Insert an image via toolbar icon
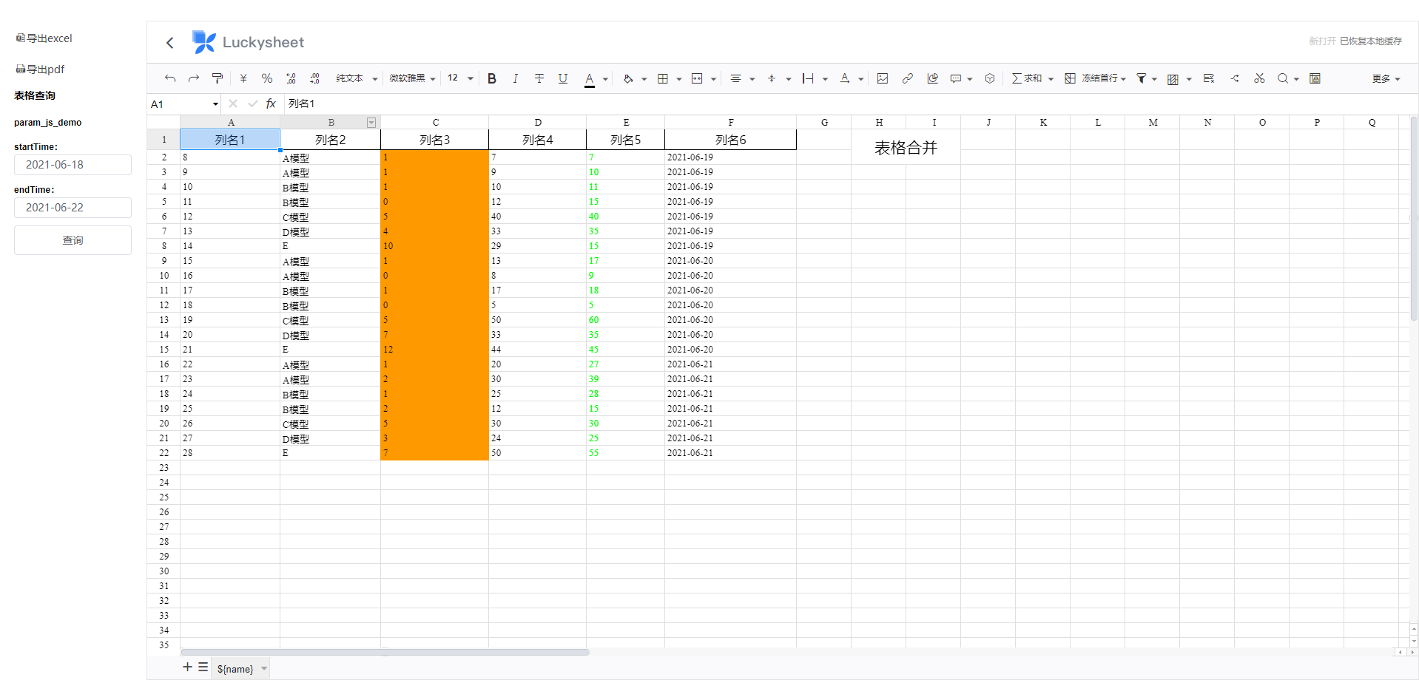The image size is (1419, 680). (x=883, y=78)
